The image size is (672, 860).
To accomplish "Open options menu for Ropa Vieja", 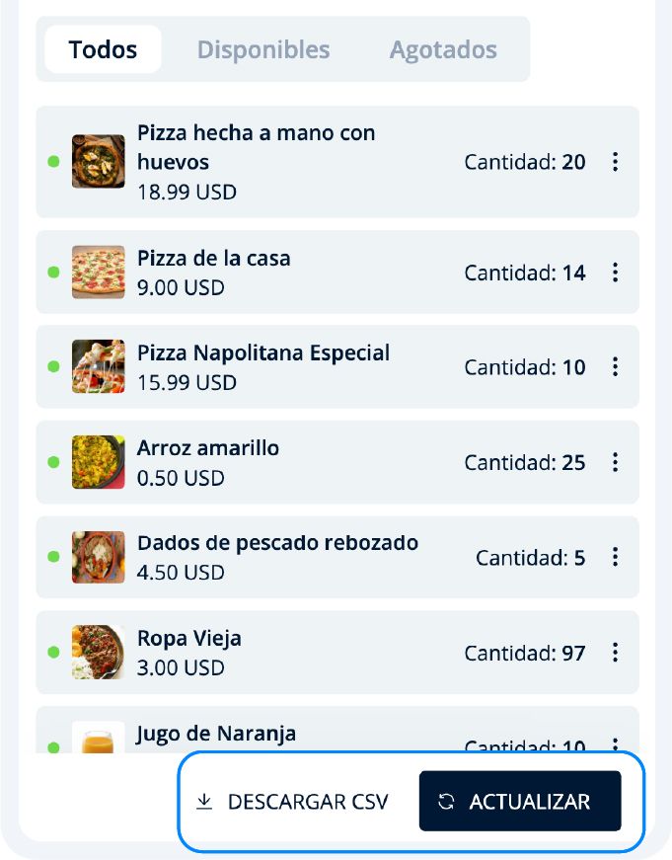I will coord(615,652).
